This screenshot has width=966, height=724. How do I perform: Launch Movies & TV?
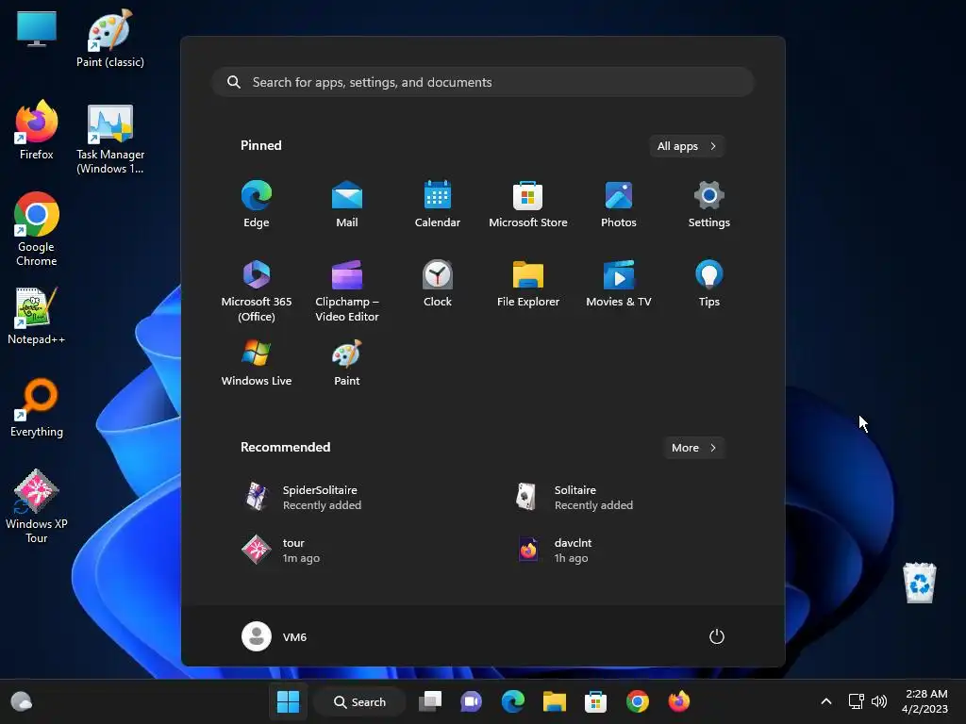[619, 283]
